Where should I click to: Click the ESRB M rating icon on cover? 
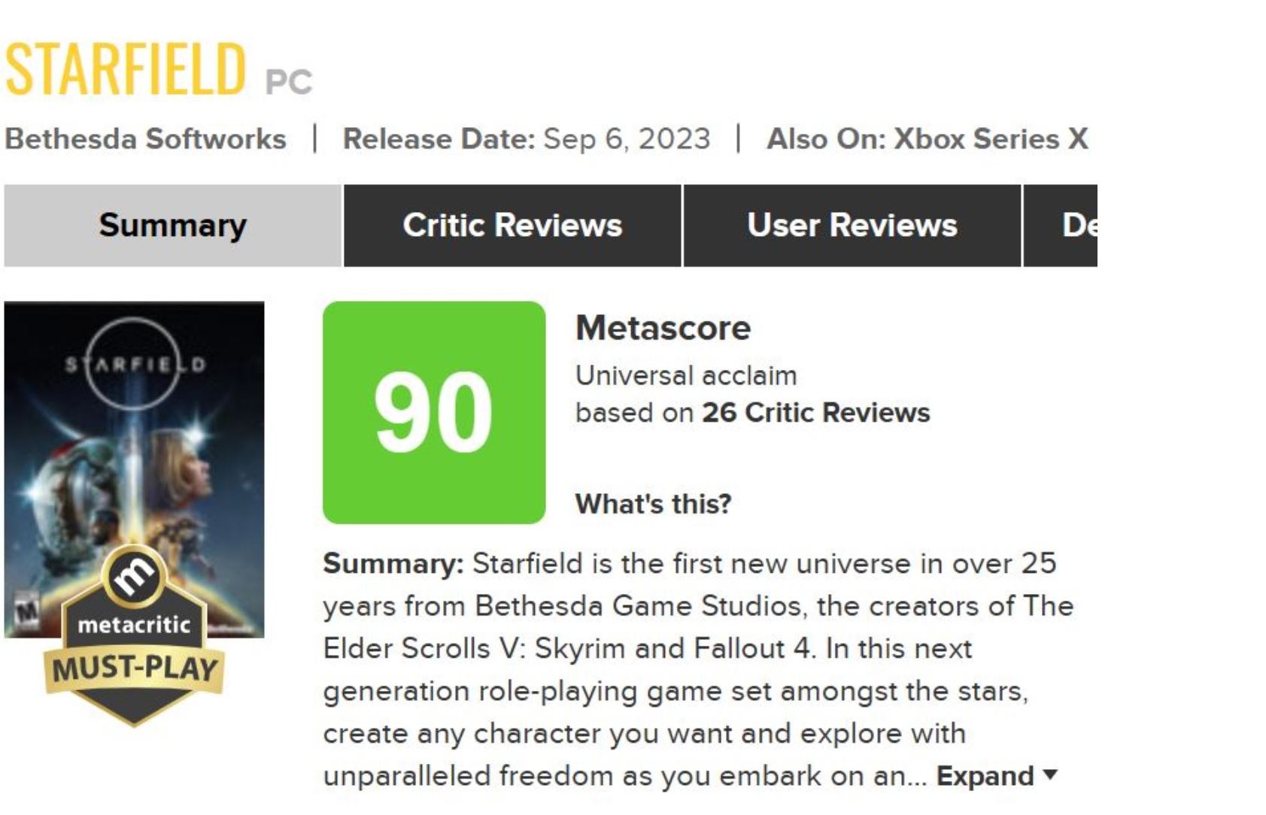pos(26,612)
